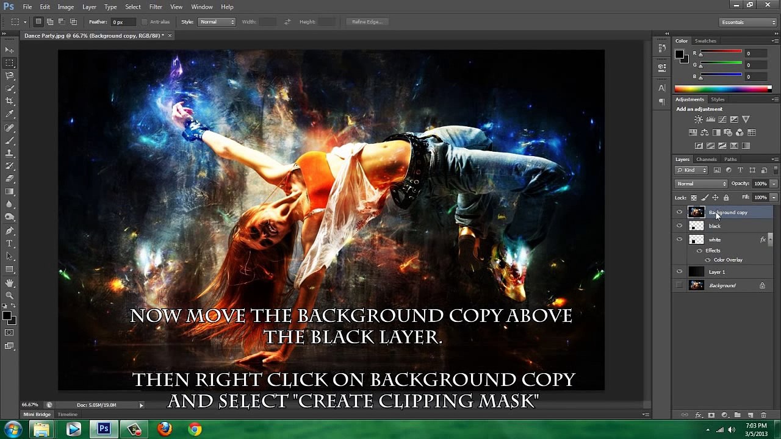Switch to the Paths tab
Screen dimensions: 781x439
(730, 159)
